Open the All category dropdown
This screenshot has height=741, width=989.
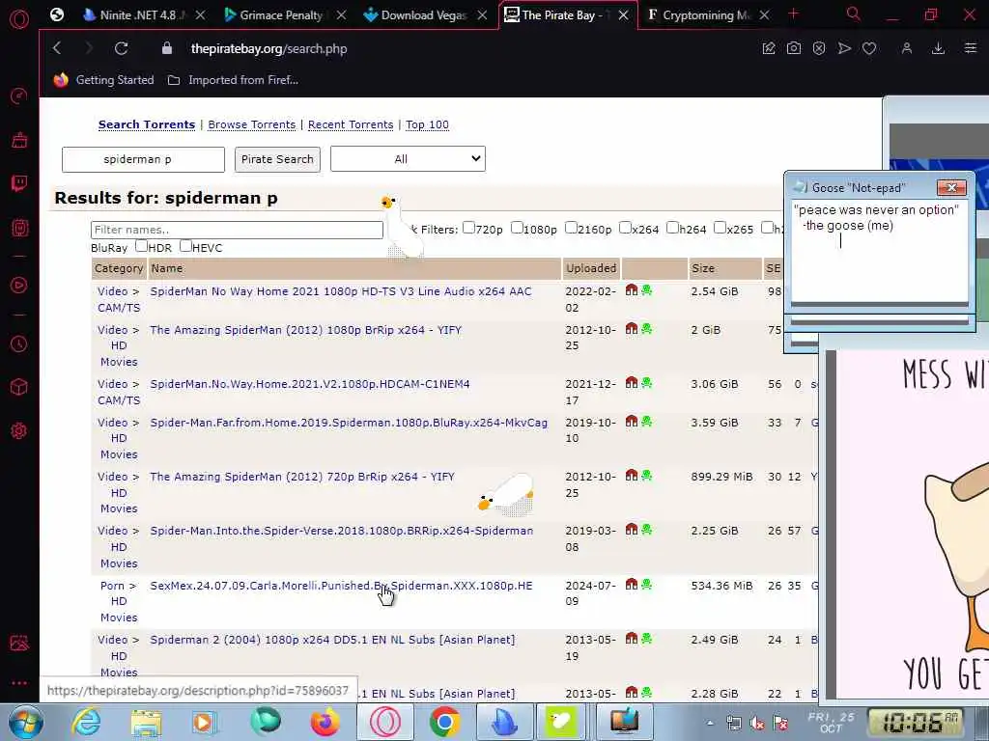pyautogui.click(x=408, y=159)
